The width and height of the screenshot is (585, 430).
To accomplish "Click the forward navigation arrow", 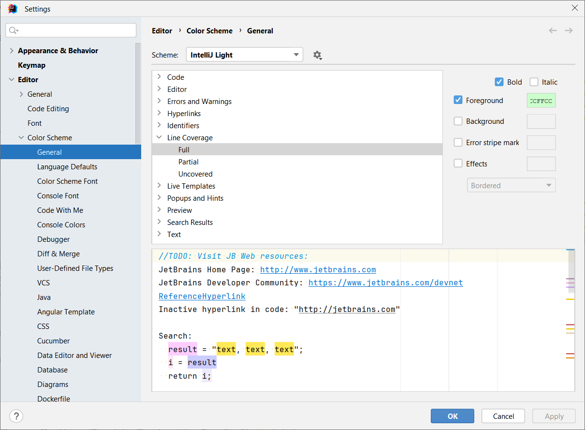I will [x=569, y=30].
